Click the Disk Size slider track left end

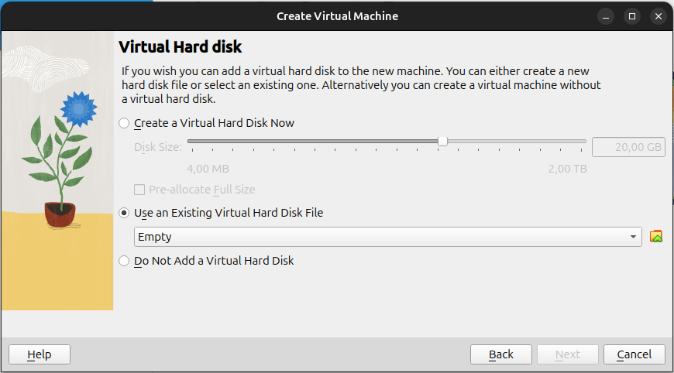pyautogui.click(x=191, y=142)
